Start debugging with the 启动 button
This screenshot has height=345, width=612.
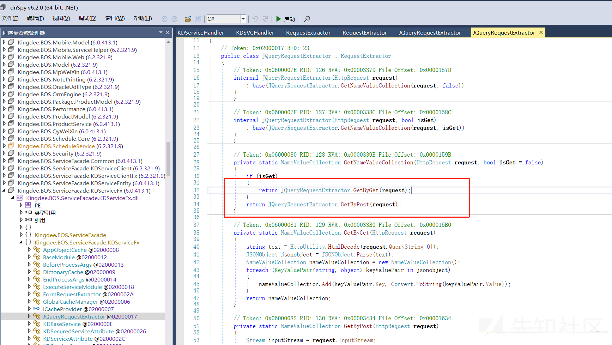point(285,19)
